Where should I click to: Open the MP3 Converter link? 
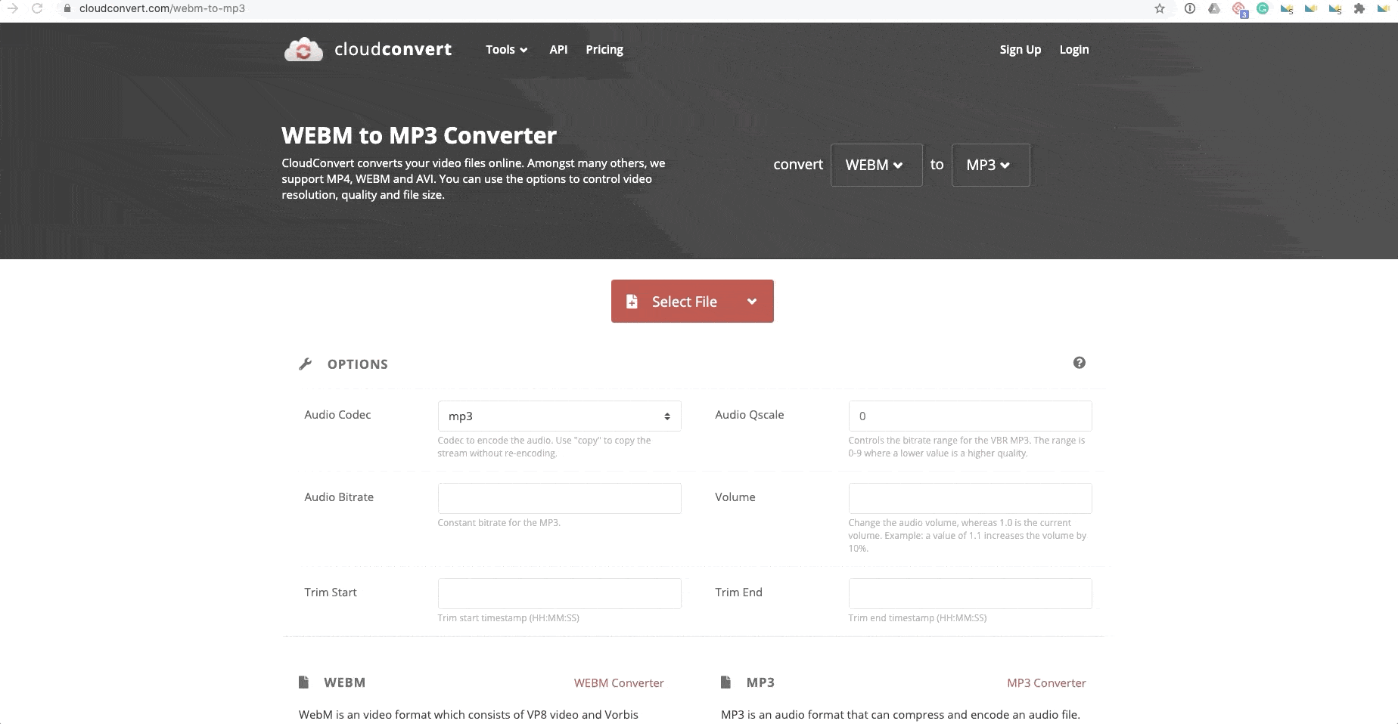click(1046, 683)
